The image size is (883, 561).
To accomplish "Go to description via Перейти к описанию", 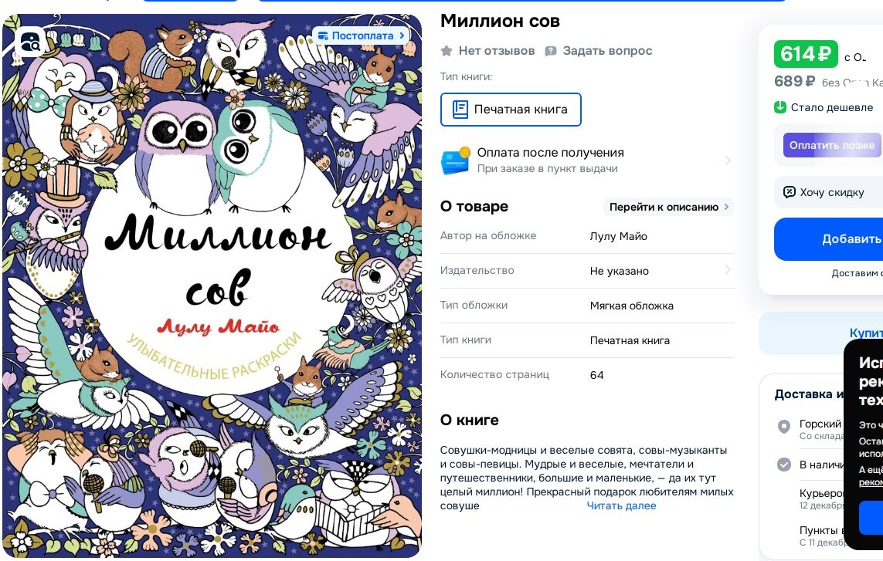I will pyautogui.click(x=668, y=207).
